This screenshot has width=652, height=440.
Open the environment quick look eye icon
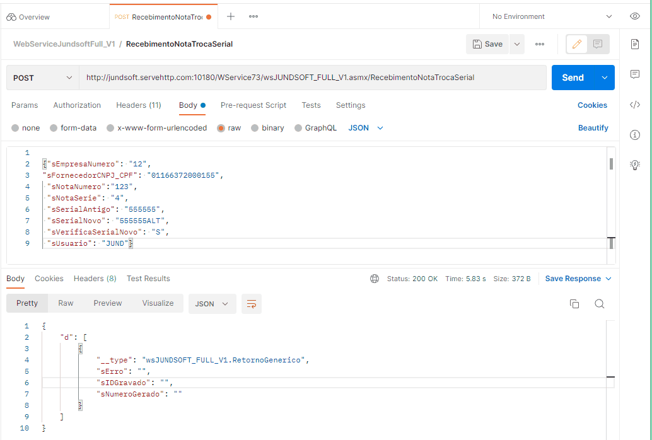click(635, 16)
